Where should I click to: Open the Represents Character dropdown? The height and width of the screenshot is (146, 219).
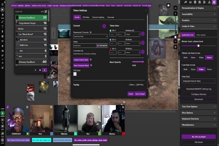(x=91, y=36)
